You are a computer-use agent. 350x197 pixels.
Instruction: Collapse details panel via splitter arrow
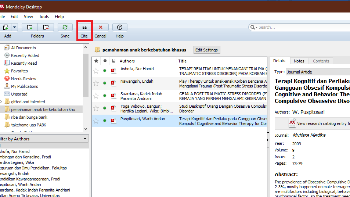268,140
